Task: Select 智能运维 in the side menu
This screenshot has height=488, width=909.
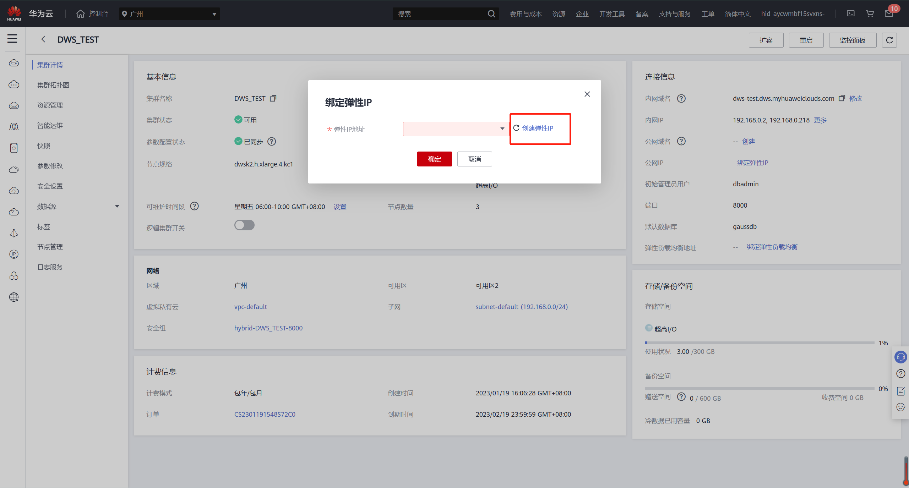Action: pyautogui.click(x=50, y=125)
